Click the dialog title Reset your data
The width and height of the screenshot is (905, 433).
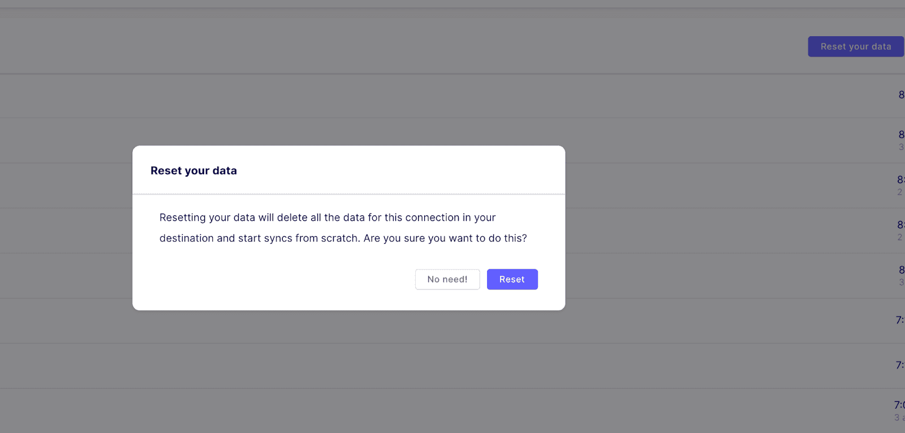coord(193,171)
